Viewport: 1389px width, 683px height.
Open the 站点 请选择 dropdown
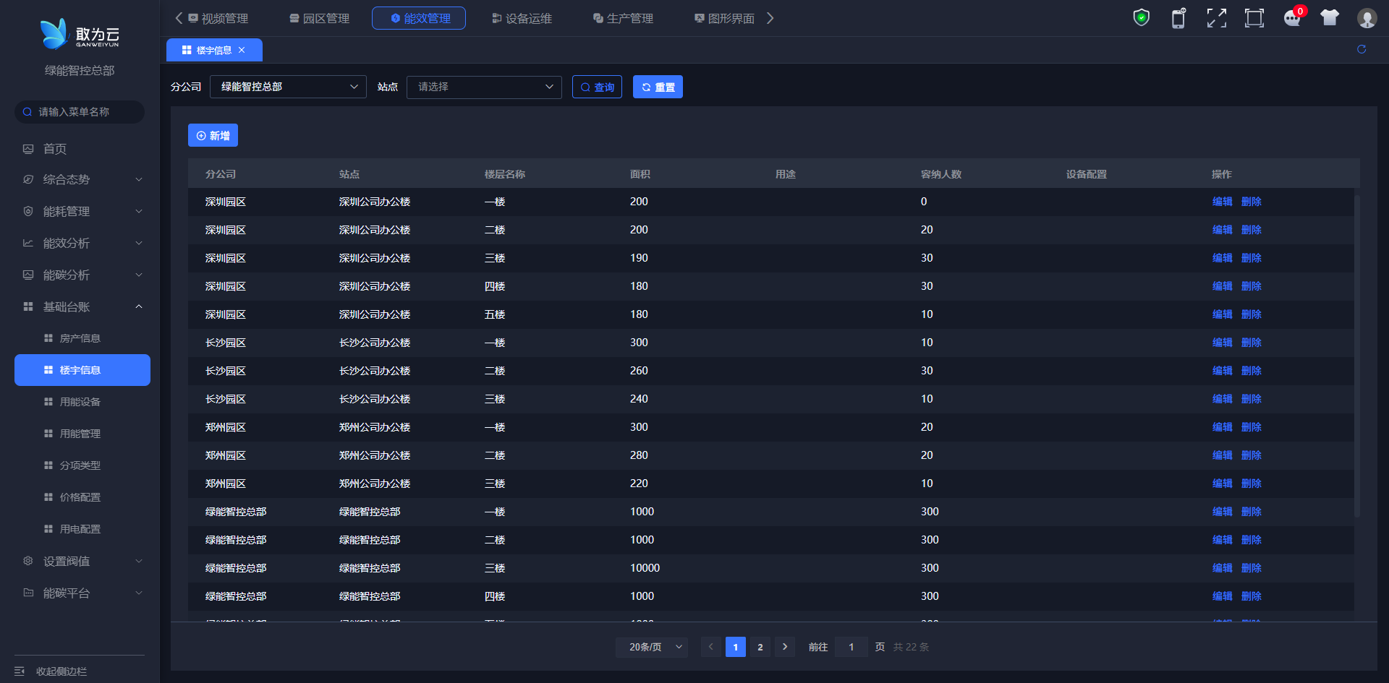pos(484,87)
